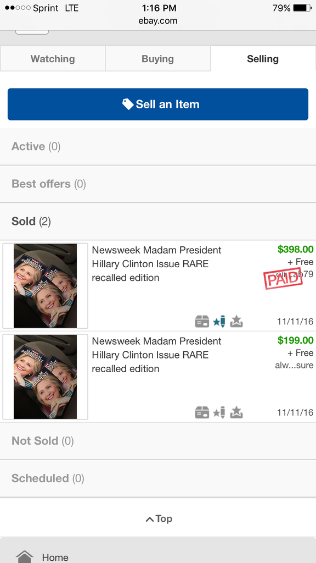Switch to the Watching tab
The height and width of the screenshot is (563, 316).
(53, 58)
